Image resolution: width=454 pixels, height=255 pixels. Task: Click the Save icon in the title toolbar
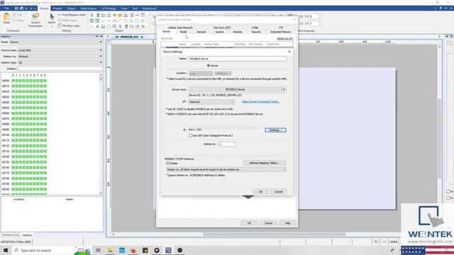pyautogui.click(x=16, y=8)
